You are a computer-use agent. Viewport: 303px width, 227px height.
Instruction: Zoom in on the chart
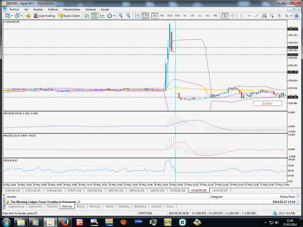click(121, 16)
